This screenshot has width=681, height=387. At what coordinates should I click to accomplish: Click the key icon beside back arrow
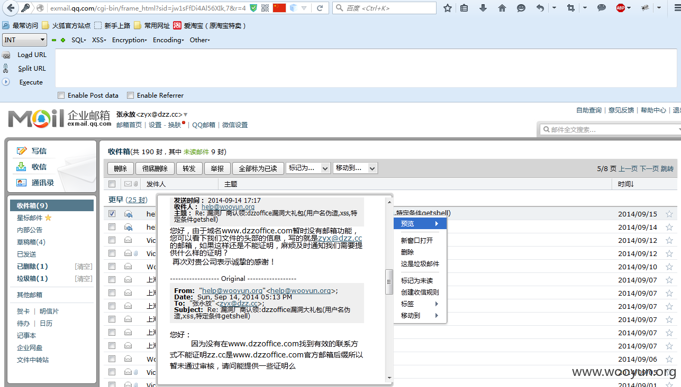pos(26,8)
